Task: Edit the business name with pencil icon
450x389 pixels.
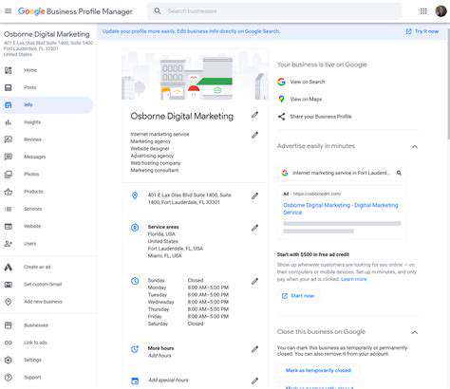Action: click(254, 115)
